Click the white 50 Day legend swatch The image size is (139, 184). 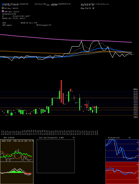3,8
